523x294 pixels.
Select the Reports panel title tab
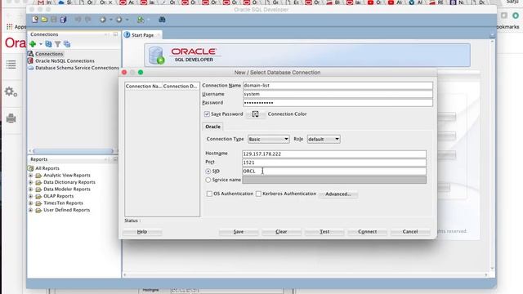click(39, 159)
